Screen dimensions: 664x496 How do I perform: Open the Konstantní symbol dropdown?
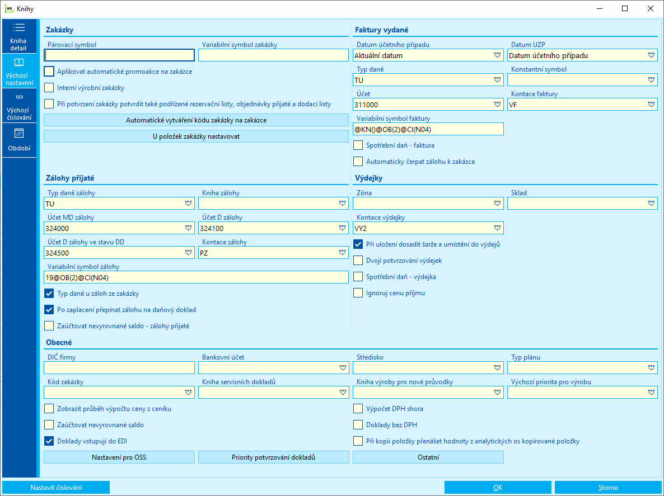[651, 80]
